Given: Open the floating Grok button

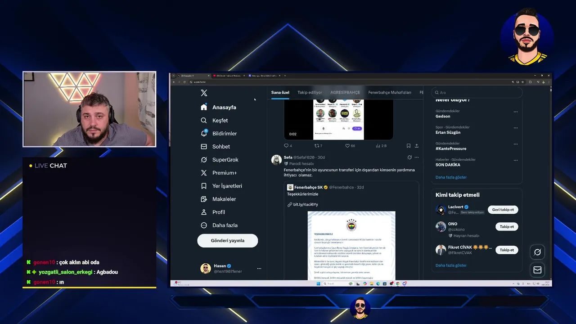Looking at the screenshot, I should (537, 252).
